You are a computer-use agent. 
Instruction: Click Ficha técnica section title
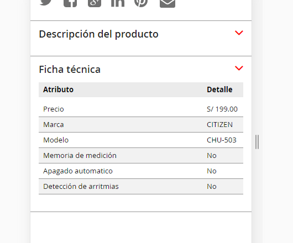tap(70, 69)
